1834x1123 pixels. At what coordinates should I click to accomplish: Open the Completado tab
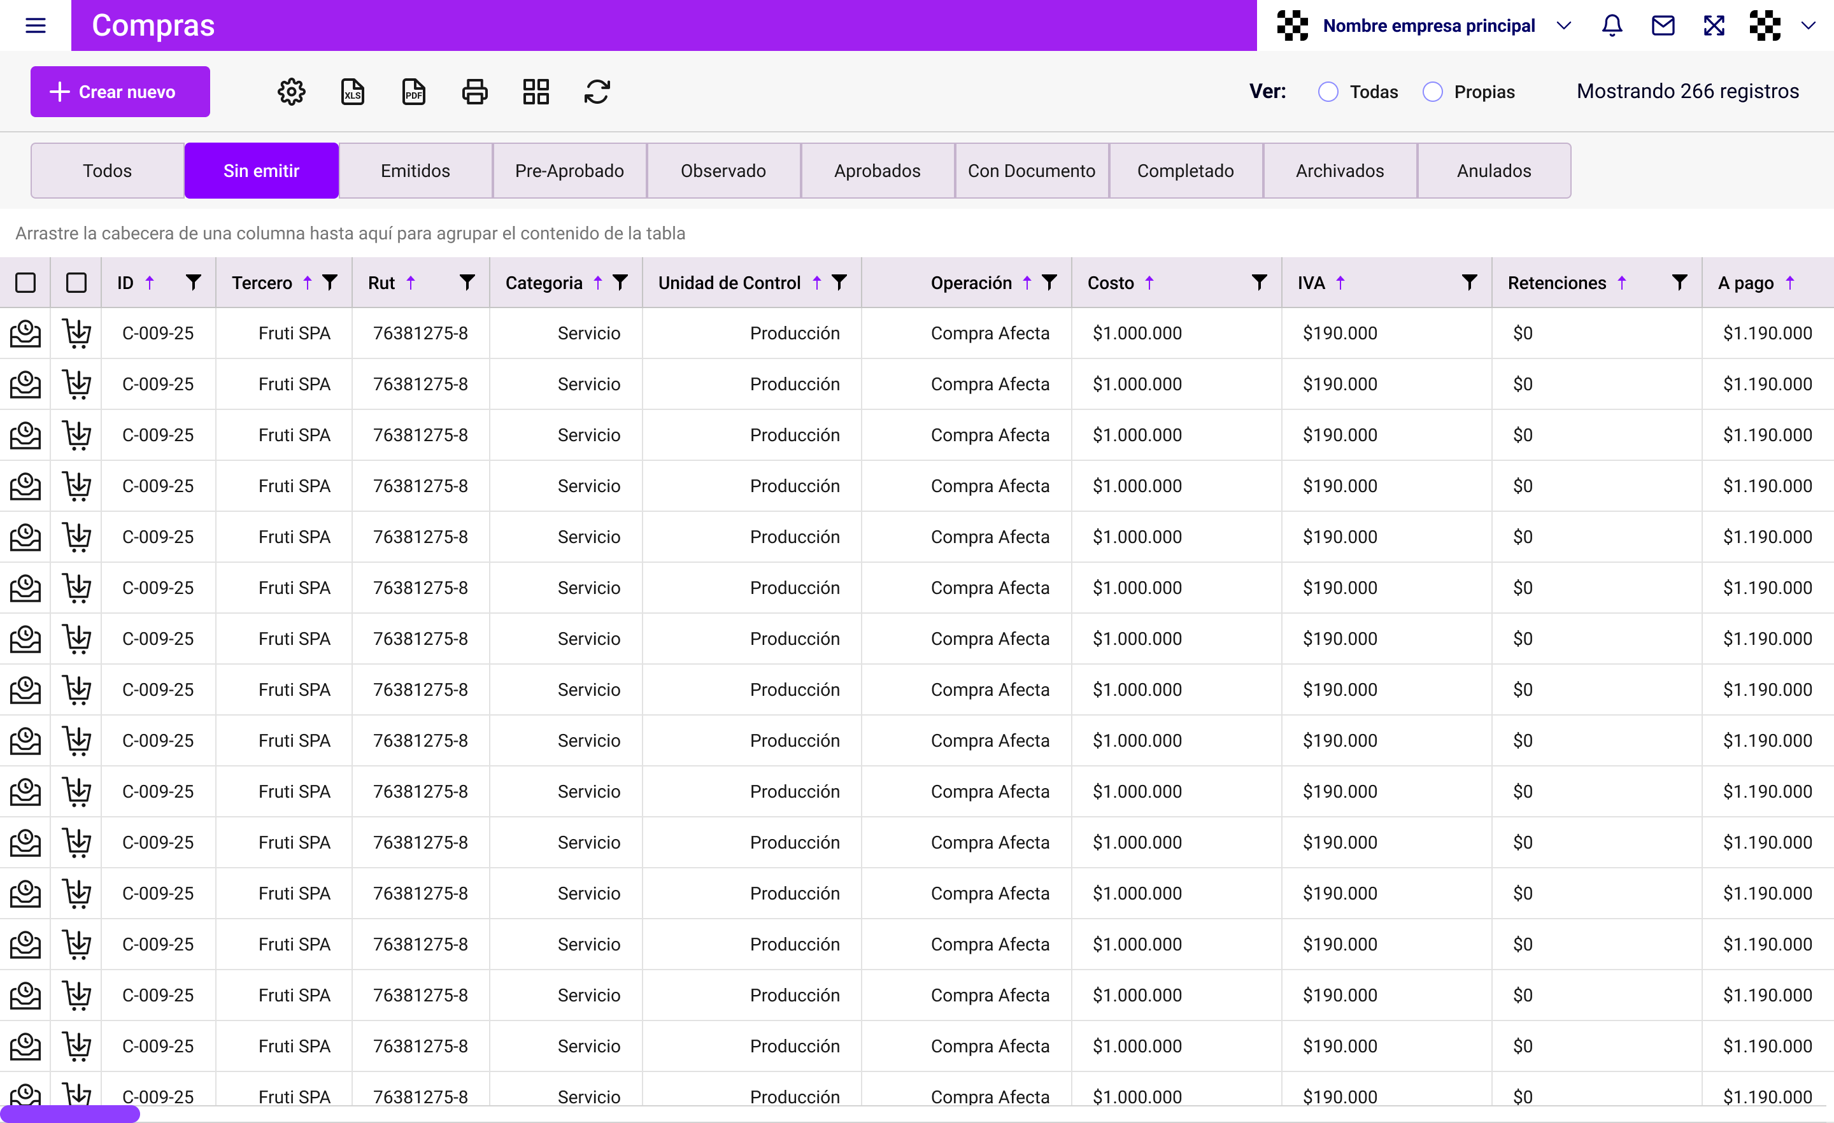click(x=1186, y=171)
